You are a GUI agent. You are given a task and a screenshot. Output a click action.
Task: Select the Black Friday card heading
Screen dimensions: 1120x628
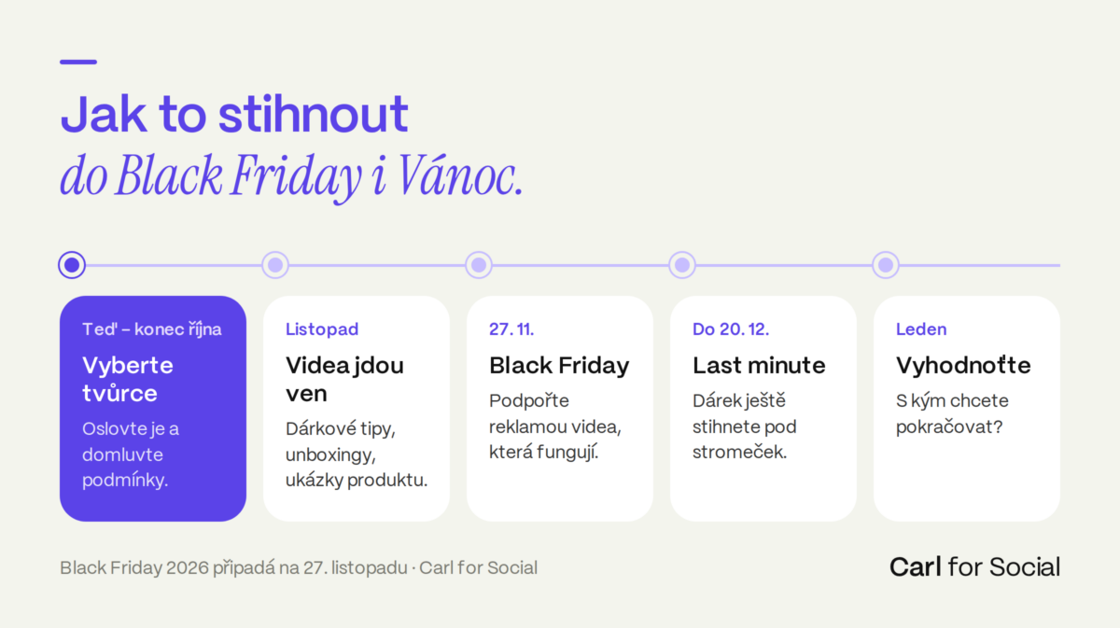pyautogui.click(x=559, y=365)
